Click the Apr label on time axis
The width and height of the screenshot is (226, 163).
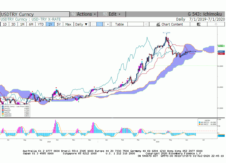click(154, 140)
